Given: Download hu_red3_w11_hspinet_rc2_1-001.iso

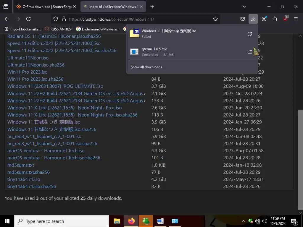Looking at the screenshot, I should tap(44, 137).
